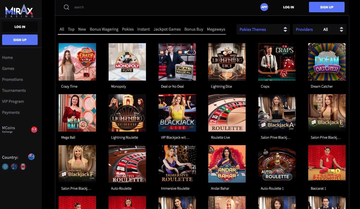Open the Lightning Roulette thumbnail

pos(127,113)
